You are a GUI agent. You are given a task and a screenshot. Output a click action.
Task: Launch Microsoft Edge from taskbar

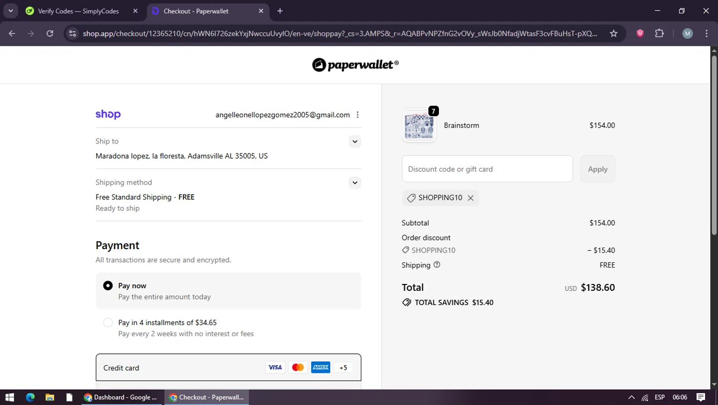(30, 397)
